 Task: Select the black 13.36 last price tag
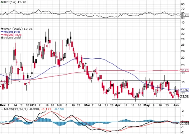(x=184, y=96)
